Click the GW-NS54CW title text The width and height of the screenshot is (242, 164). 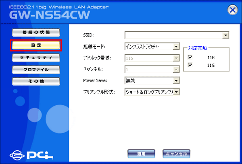50,15
